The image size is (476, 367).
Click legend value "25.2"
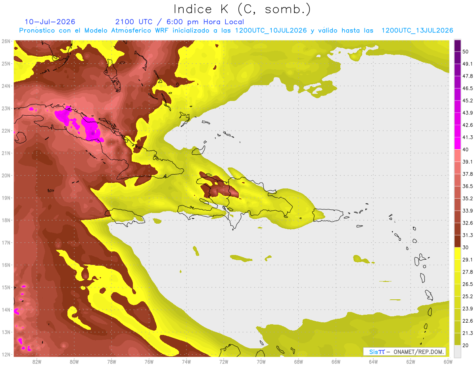468,297
